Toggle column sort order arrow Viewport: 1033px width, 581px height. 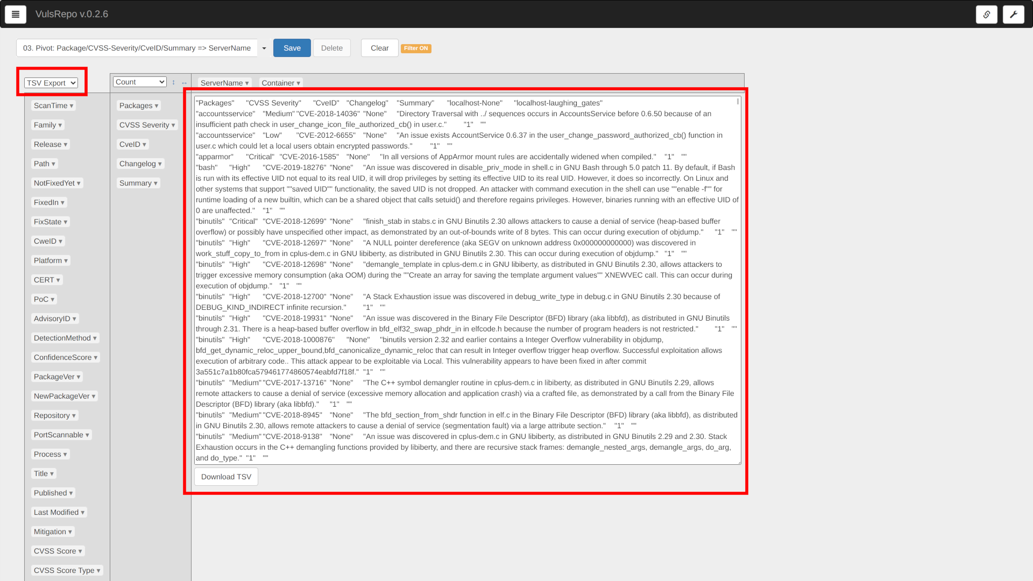coord(184,82)
